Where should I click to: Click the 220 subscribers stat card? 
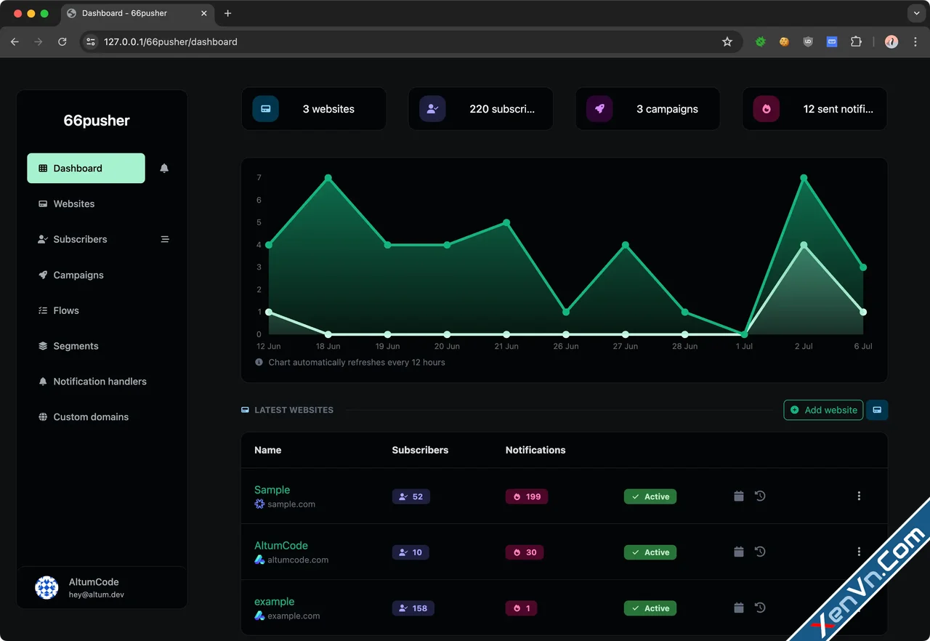point(480,109)
